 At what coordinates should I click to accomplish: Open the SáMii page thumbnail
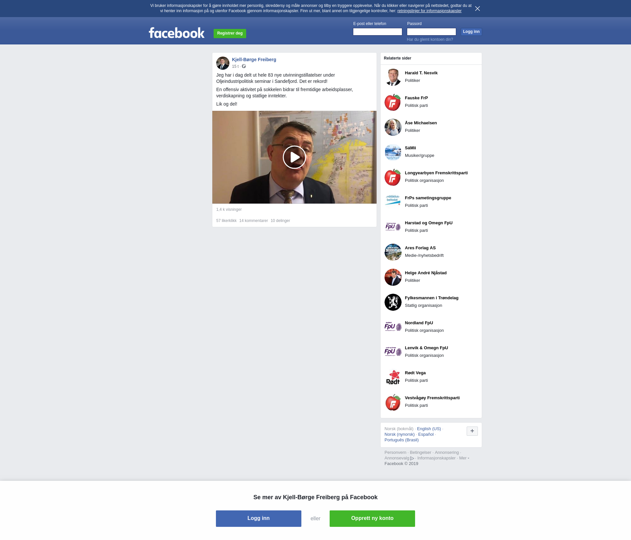tap(393, 152)
